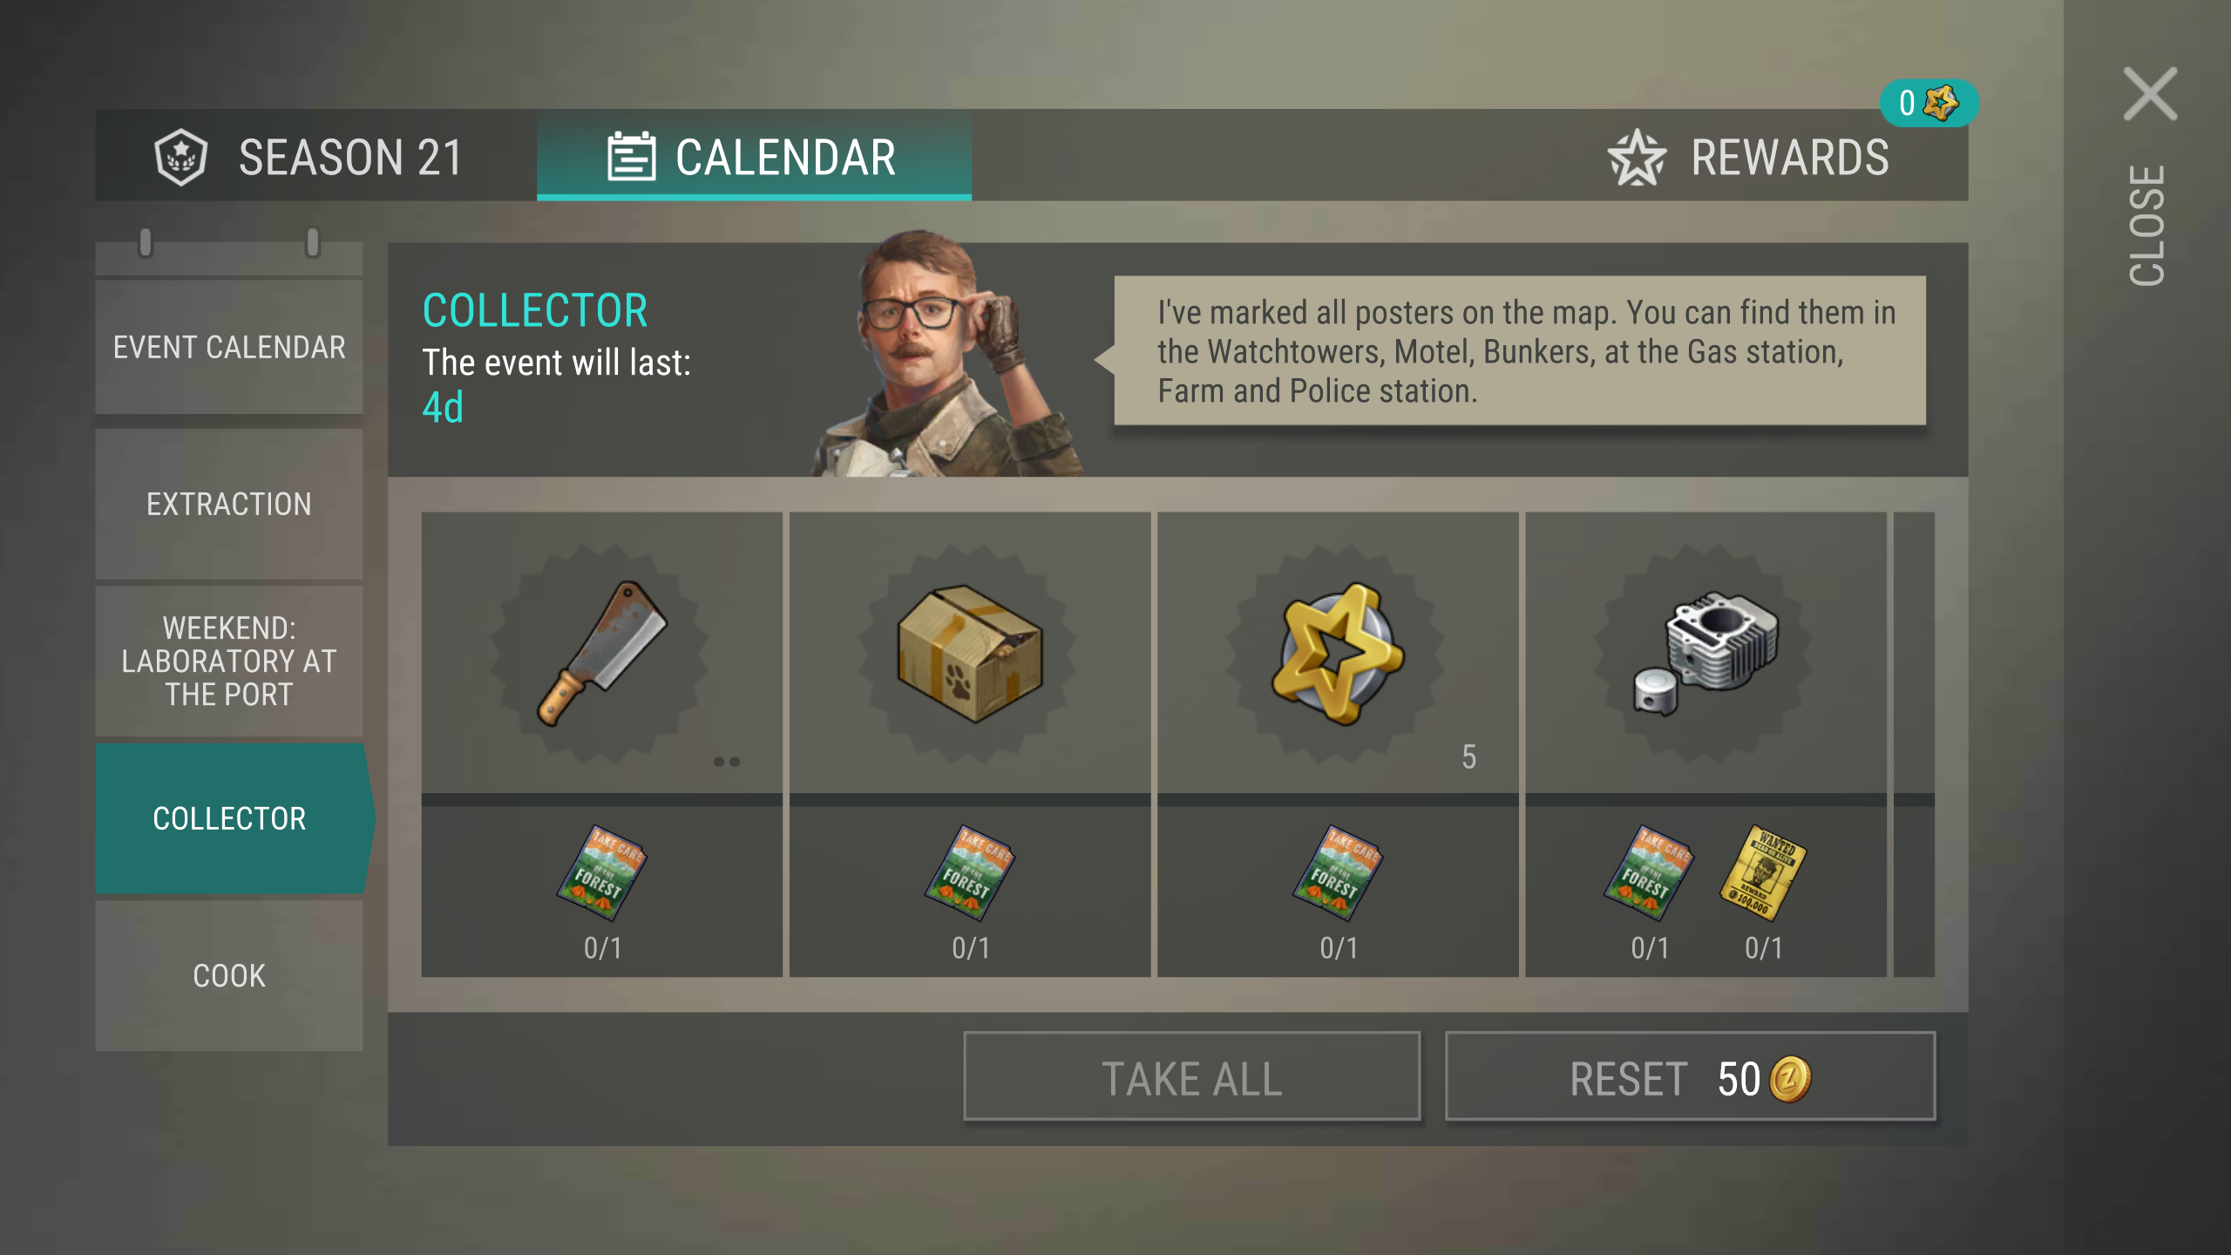Screen dimensions: 2231x1255
Task: Tap the first Forest poster icon
Action: (601, 872)
